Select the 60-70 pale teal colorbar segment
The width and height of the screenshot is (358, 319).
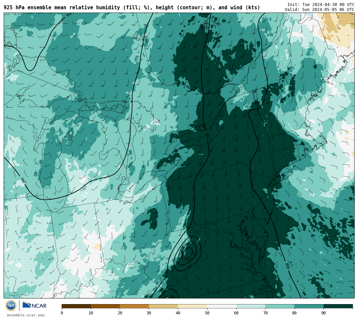click(x=251, y=306)
